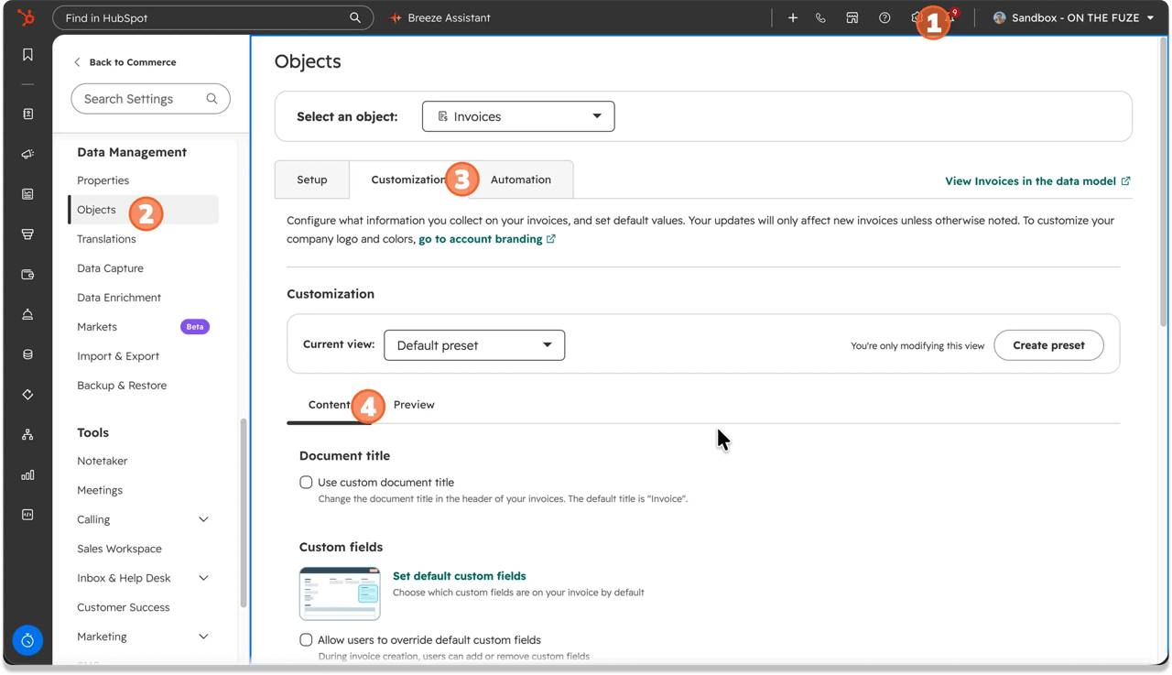Screen dimensions: 1172x675
Task: Click the Create preset button
Action: [1048, 345]
